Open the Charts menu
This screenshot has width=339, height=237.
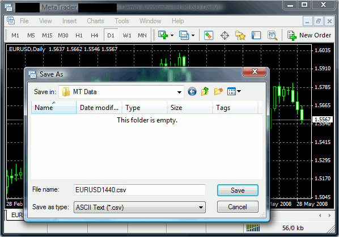click(x=95, y=21)
